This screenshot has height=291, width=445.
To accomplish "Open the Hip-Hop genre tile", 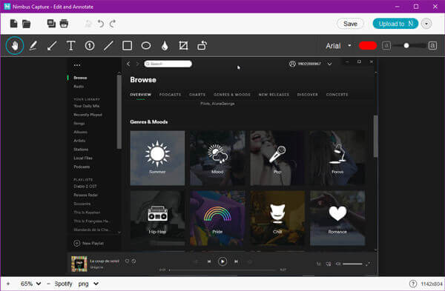I will [x=157, y=218].
